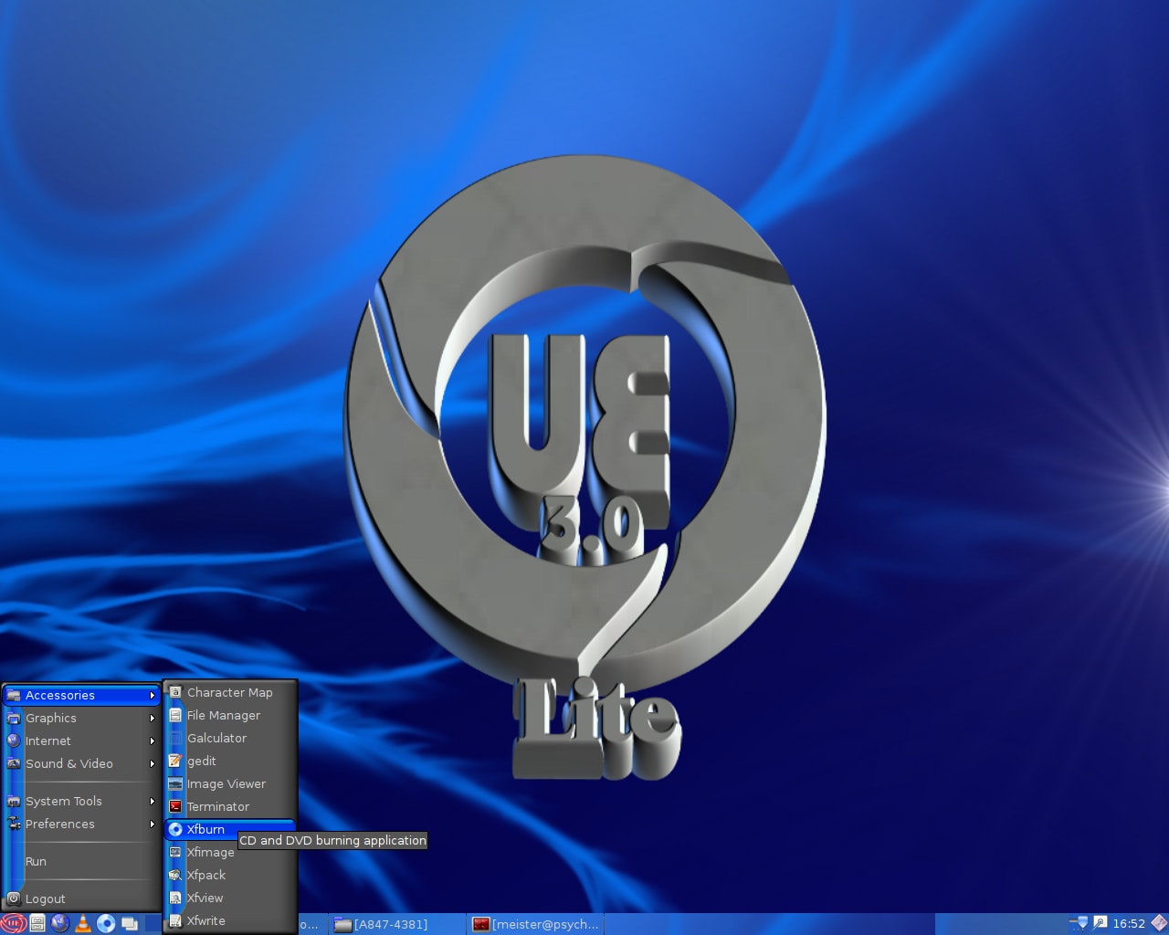
Task: Click the blue disc launcher in the taskbar
Action: 106,923
